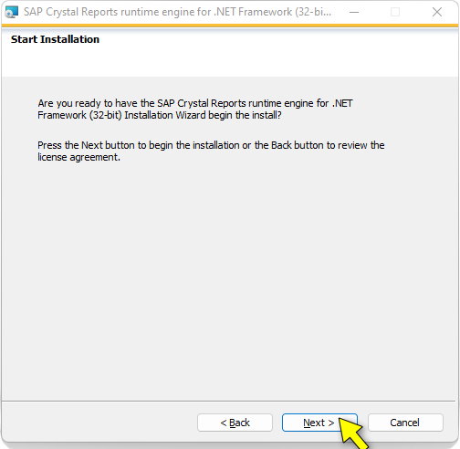460x449 pixels.
Task: Hit the Cancel button beside Next
Action: (405, 423)
